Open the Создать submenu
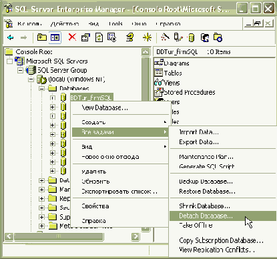The width and height of the screenshot is (277, 259). (120, 122)
